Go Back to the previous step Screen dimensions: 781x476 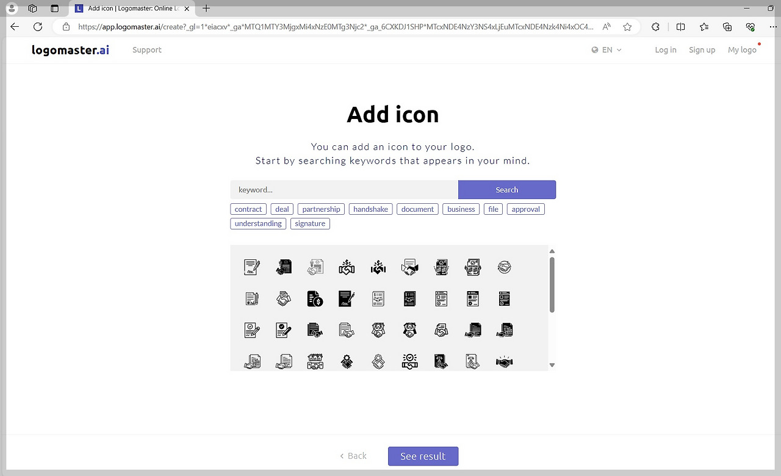point(353,456)
